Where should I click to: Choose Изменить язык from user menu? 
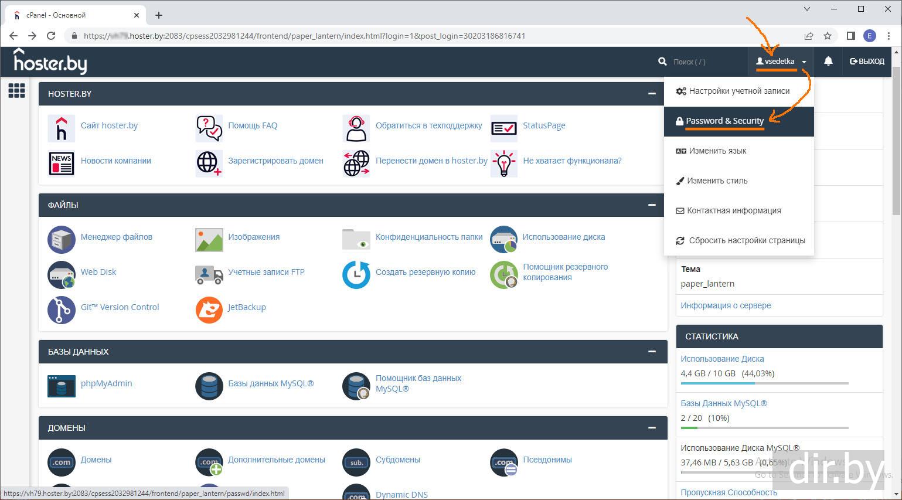point(717,151)
